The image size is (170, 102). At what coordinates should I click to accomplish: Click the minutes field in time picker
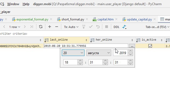click(x=96, y=62)
